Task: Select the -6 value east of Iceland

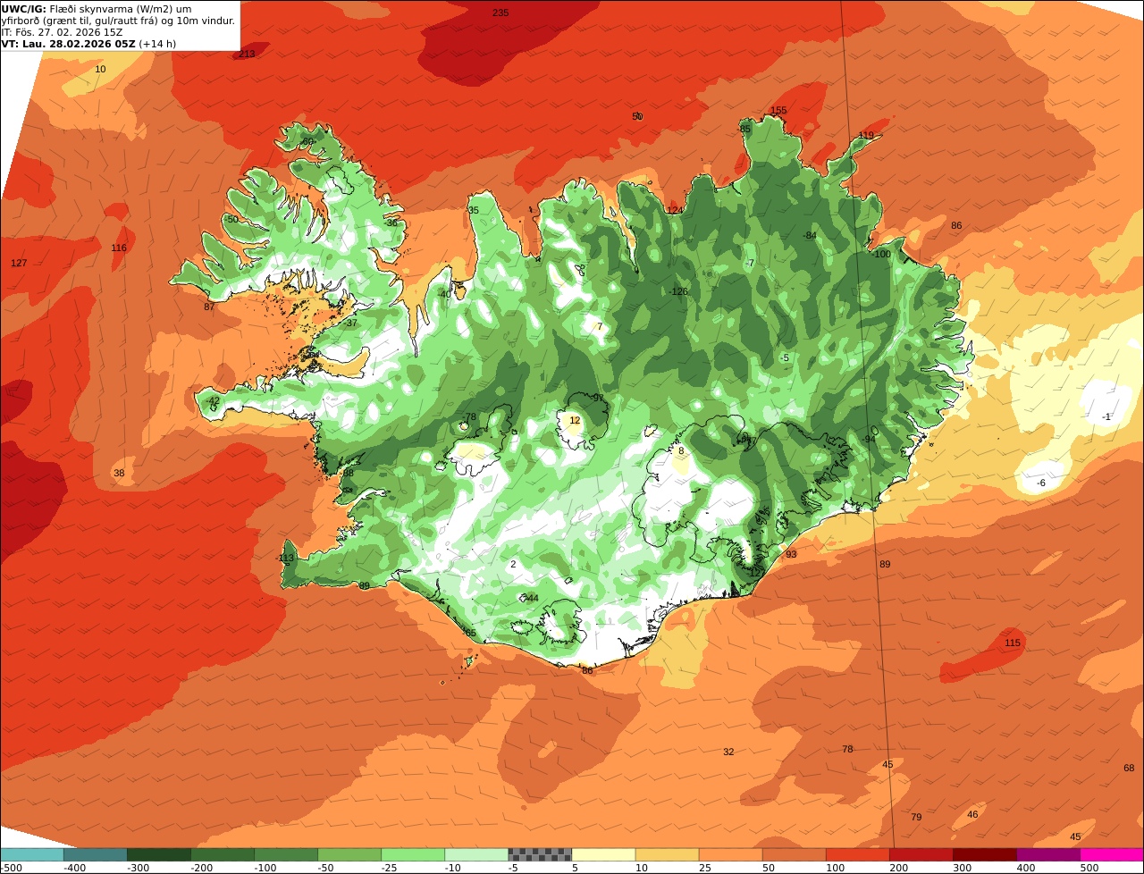Action: [x=1040, y=483]
